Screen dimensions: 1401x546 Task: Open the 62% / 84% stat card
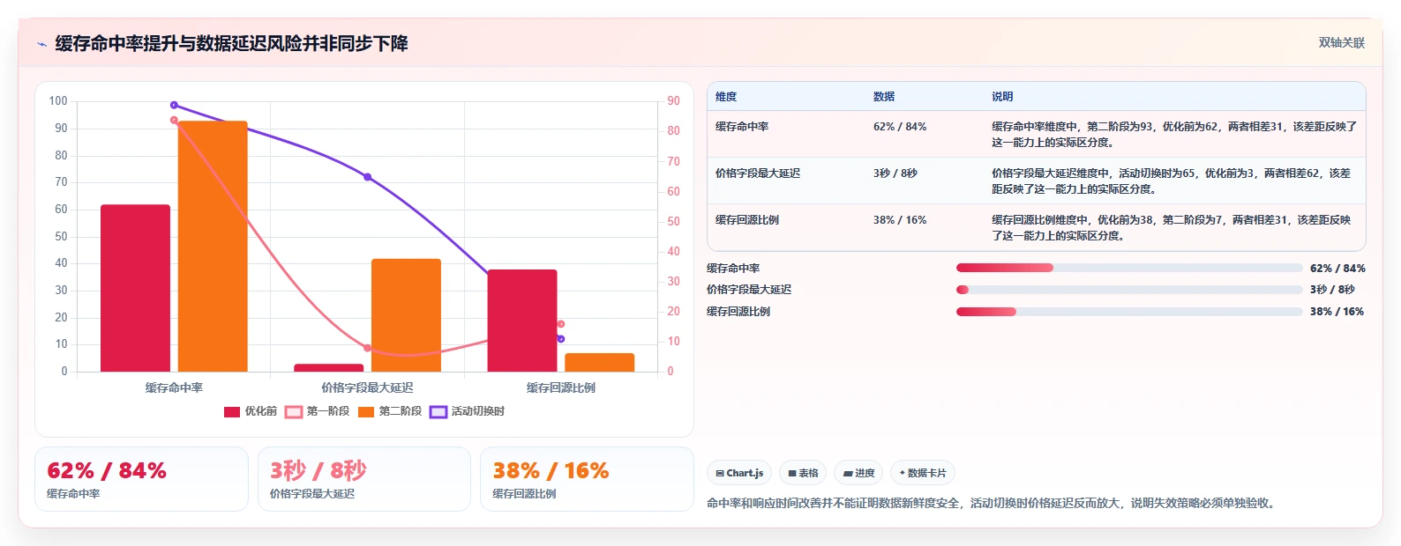pyautogui.click(x=141, y=479)
